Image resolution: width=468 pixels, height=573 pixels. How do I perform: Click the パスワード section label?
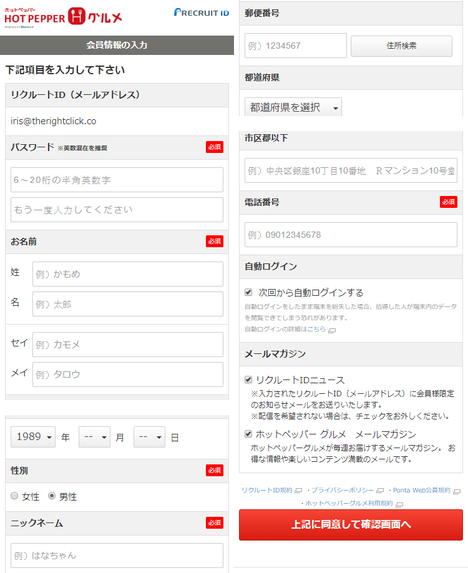coord(32,147)
